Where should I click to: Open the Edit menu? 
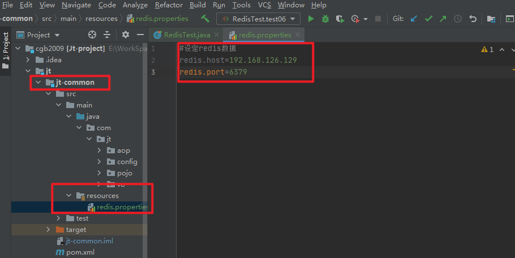26,5
